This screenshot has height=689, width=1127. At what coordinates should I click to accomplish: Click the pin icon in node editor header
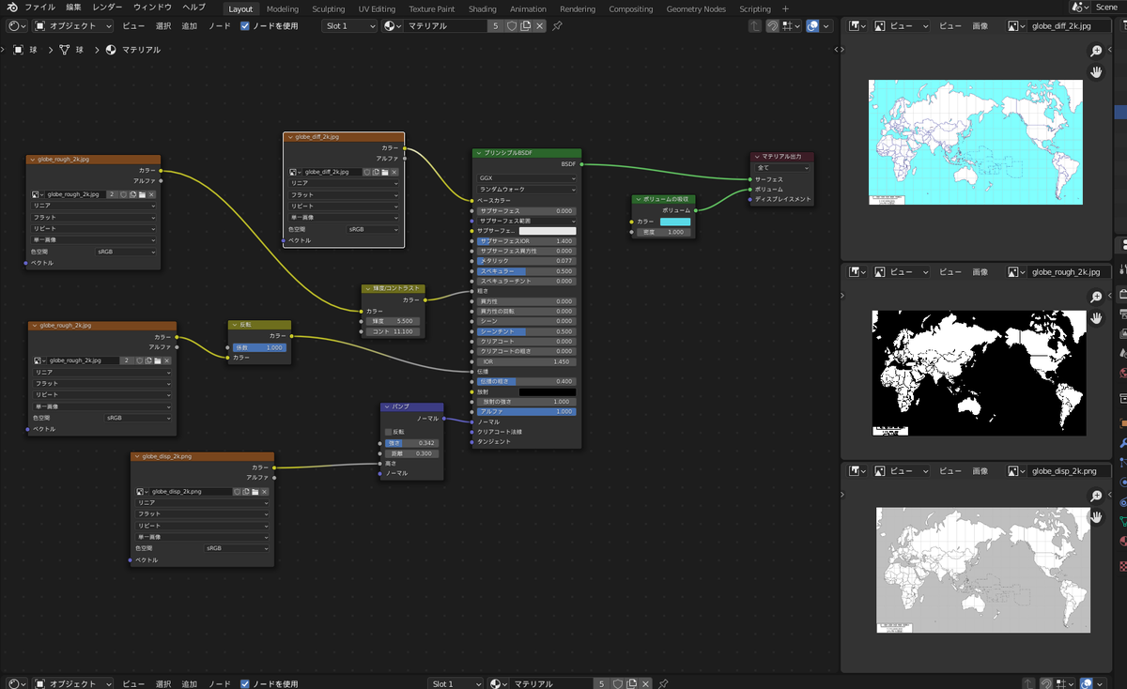coord(558,27)
